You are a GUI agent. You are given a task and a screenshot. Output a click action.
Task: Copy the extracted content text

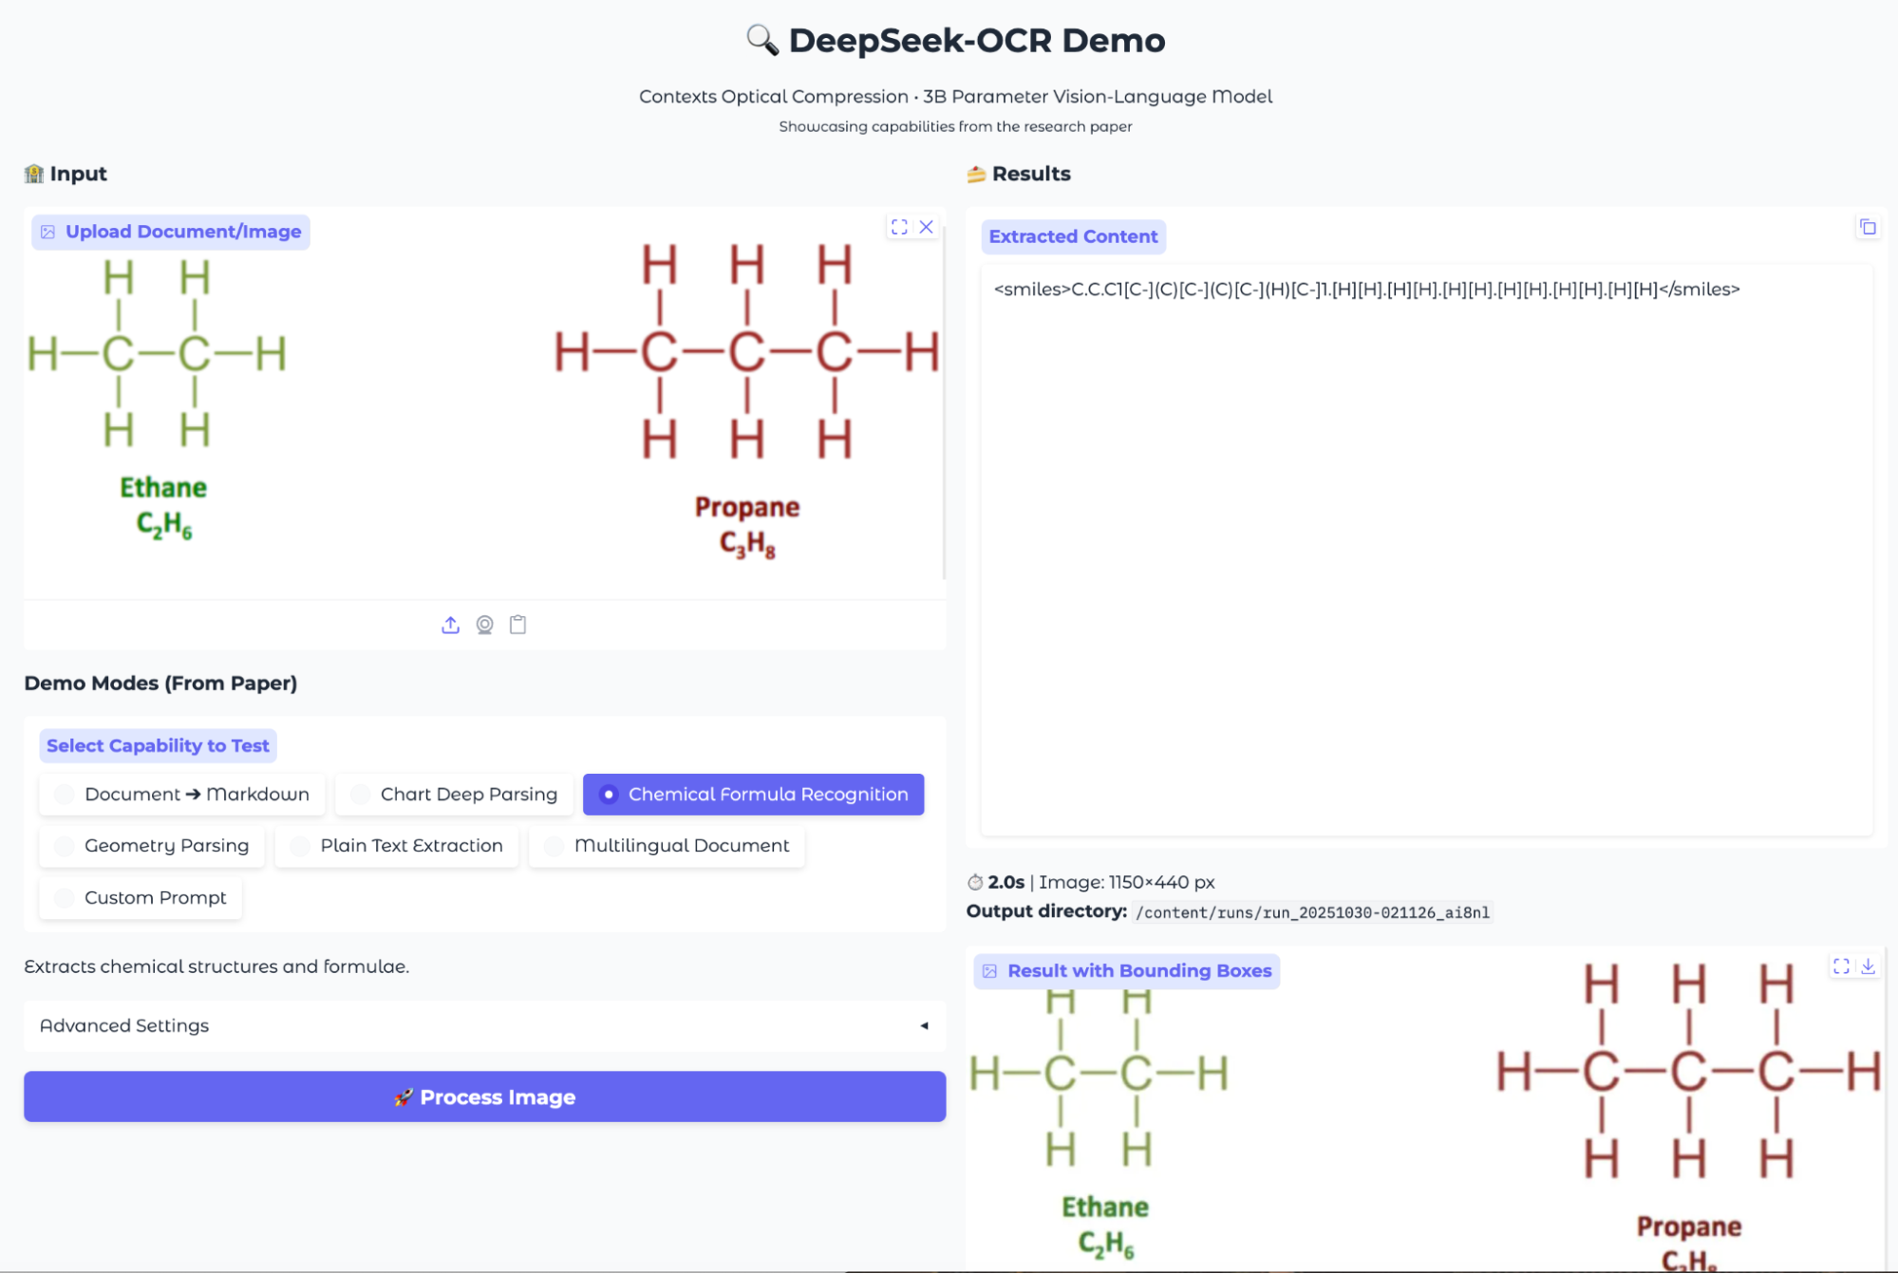(1867, 227)
